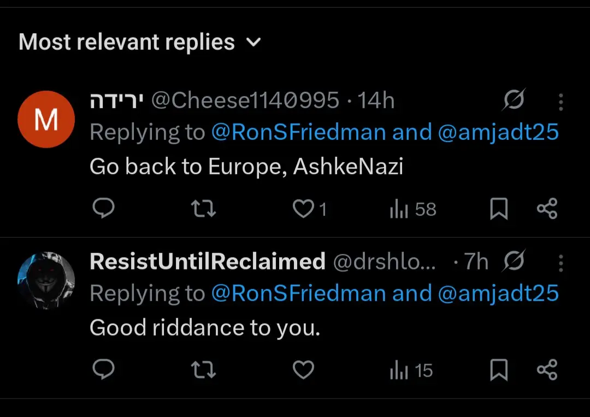The height and width of the screenshot is (417, 590).
Task: Share the Cheese1140995 reply
Action: pyautogui.click(x=547, y=209)
